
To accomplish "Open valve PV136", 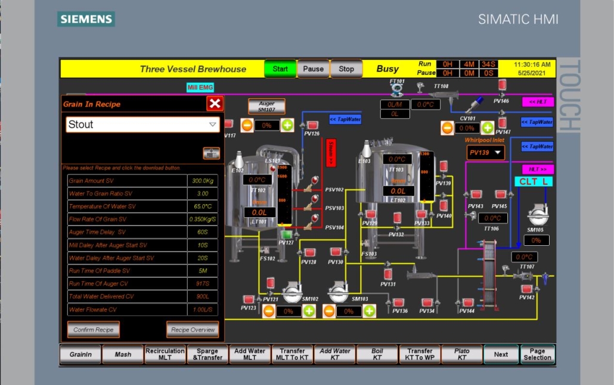I will pos(399,302).
